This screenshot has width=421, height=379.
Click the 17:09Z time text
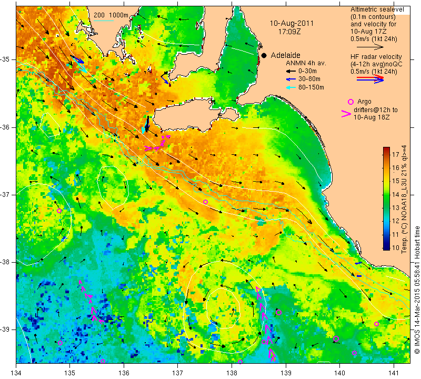[x=289, y=32]
